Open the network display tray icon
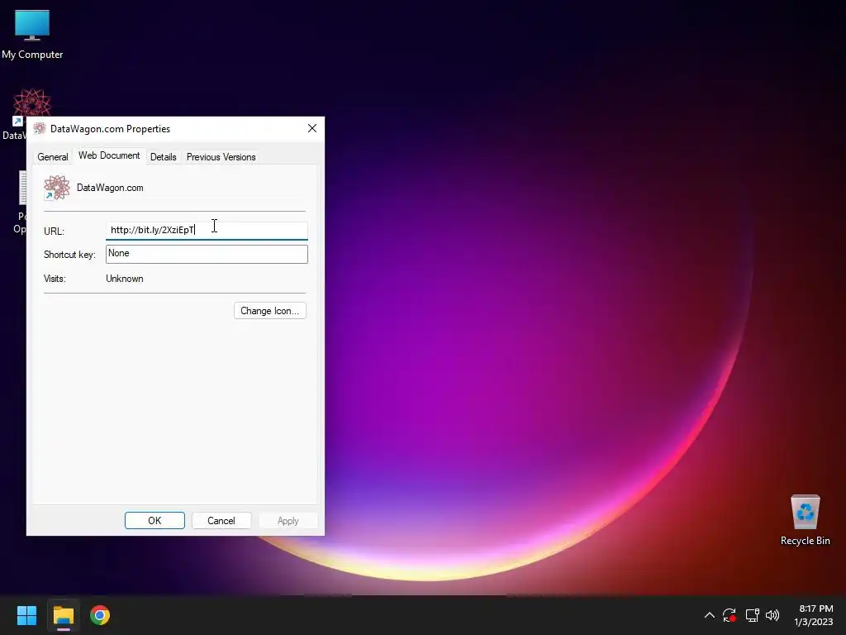Image resolution: width=846 pixels, height=635 pixels. 752,615
